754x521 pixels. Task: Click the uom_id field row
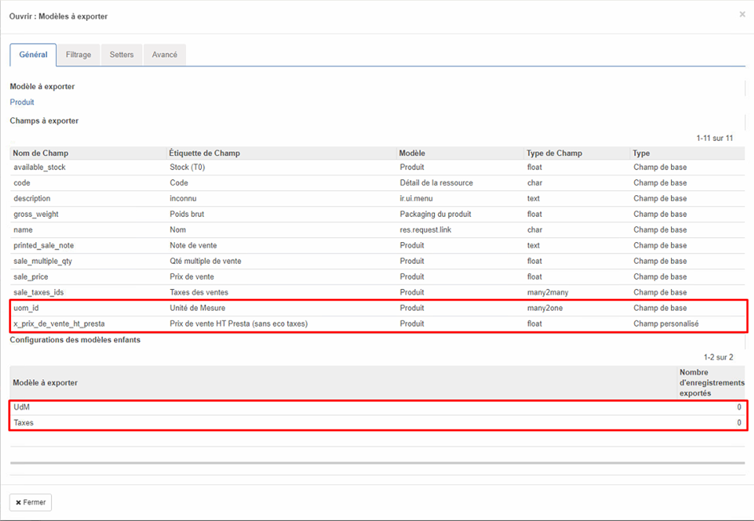click(x=27, y=308)
